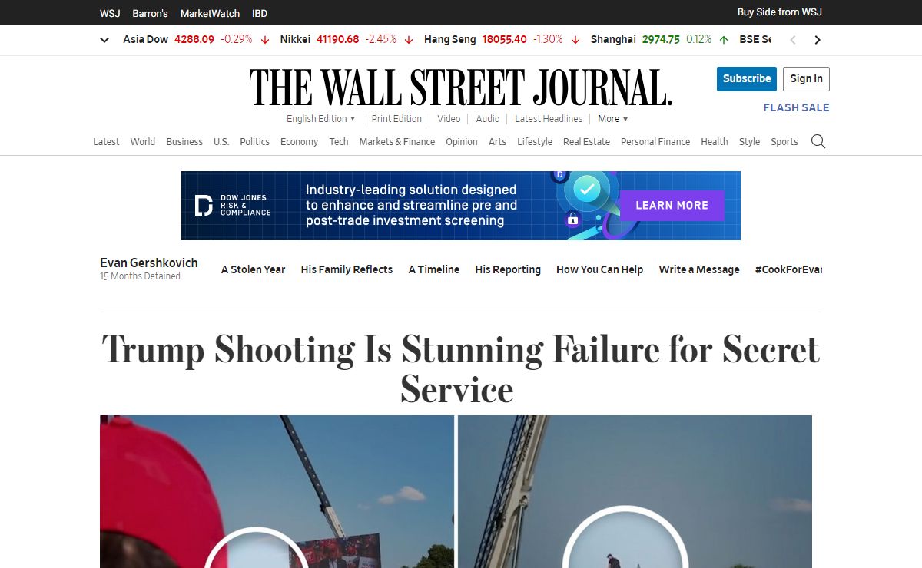Open His Reporting link
The width and height of the screenshot is (922, 568).
pos(508,269)
